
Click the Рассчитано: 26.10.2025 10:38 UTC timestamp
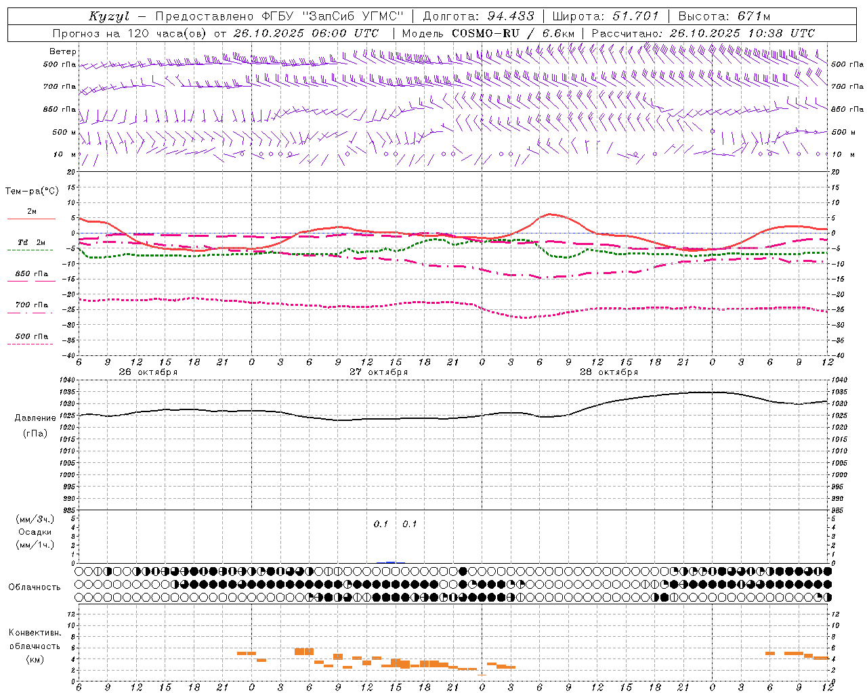coord(703,33)
